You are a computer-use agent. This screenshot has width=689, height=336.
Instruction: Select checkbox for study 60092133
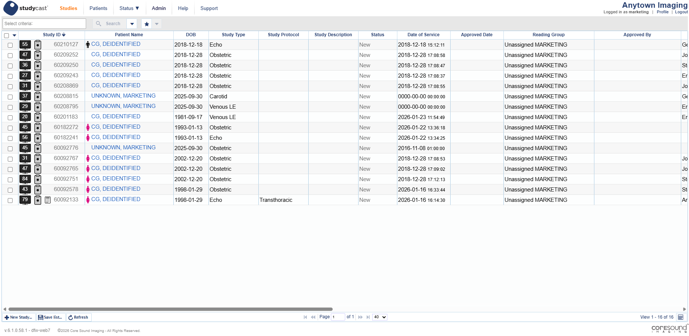coord(10,200)
